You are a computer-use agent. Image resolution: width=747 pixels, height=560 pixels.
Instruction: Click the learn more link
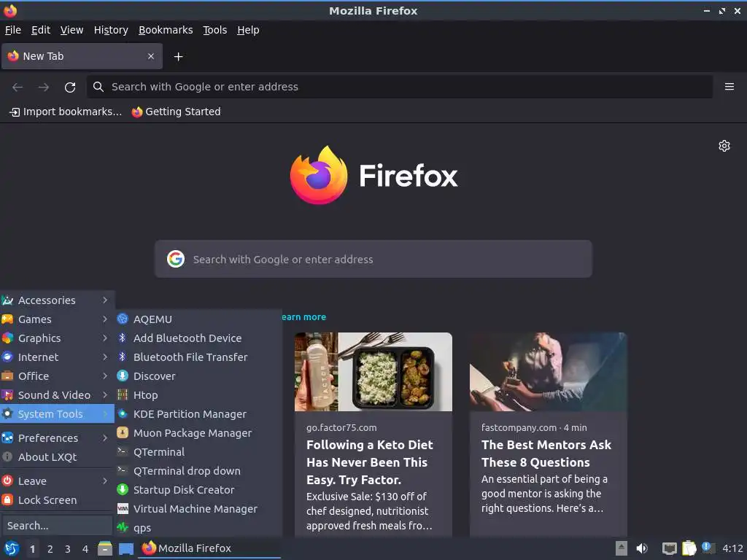click(304, 317)
